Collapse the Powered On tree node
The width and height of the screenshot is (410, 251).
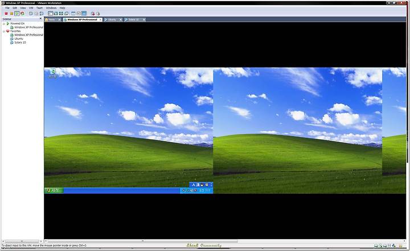(3, 23)
